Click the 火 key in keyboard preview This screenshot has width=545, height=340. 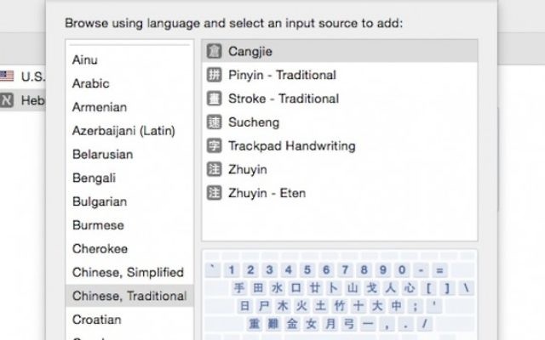coord(301,306)
